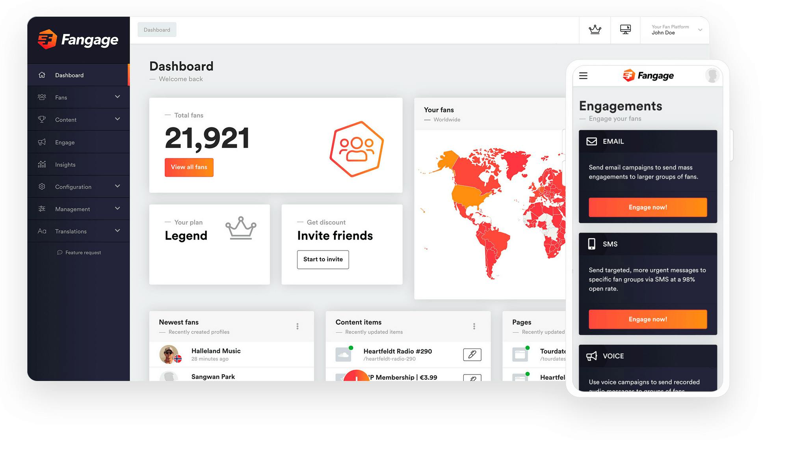788x453 pixels.
Task: Click the Insights chart icon in sidebar
Action: [42, 164]
